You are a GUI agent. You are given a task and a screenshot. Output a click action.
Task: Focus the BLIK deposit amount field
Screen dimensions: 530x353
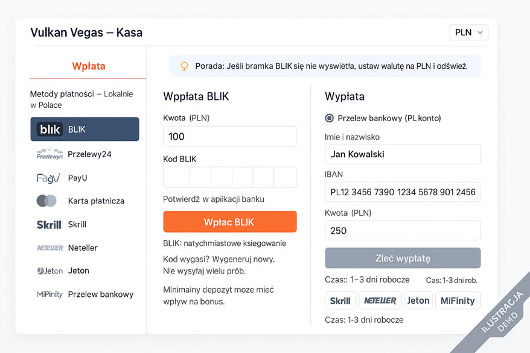(x=230, y=136)
